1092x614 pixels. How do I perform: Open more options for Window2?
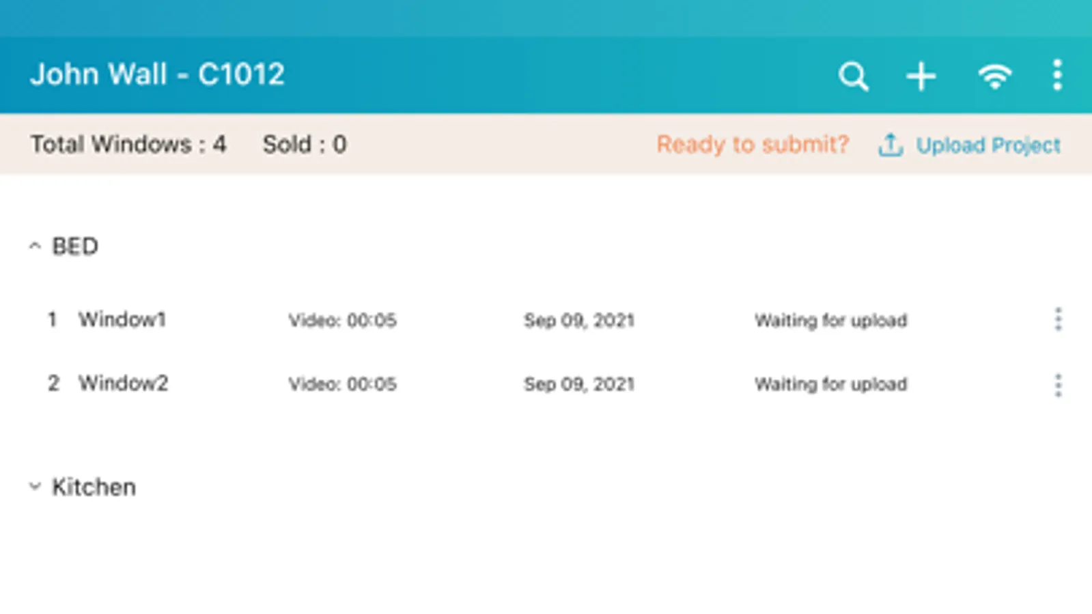click(x=1058, y=385)
